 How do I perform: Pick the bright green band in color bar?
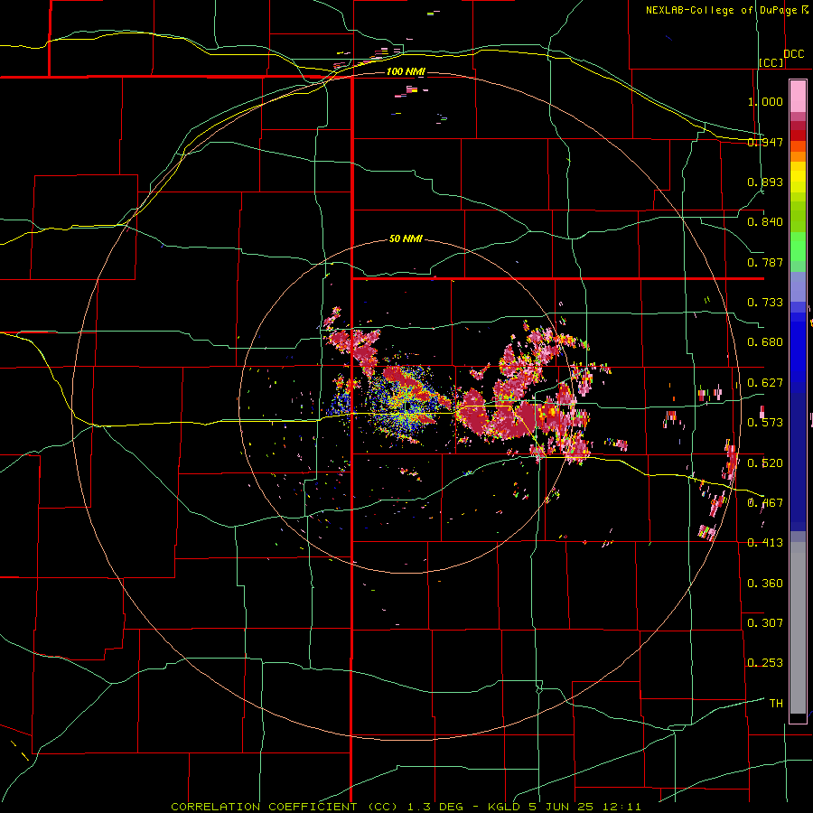pos(798,247)
